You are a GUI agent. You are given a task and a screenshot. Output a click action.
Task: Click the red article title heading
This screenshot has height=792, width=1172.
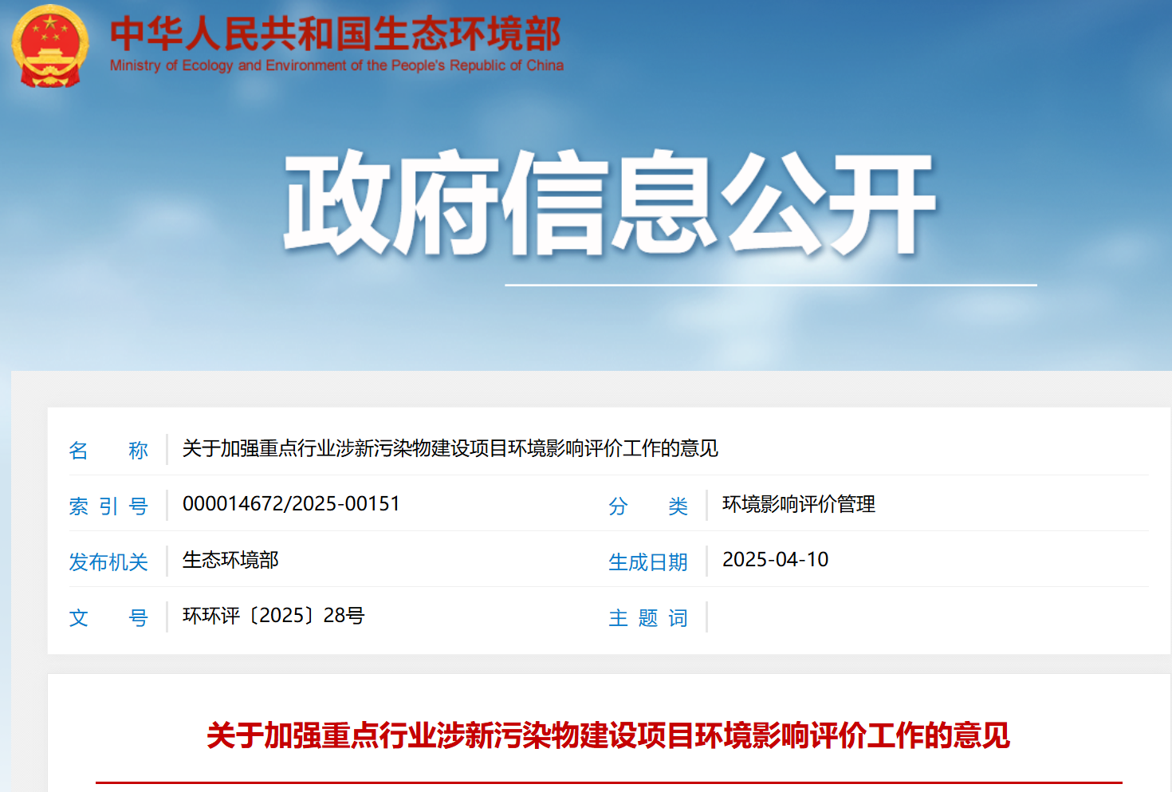point(608,735)
